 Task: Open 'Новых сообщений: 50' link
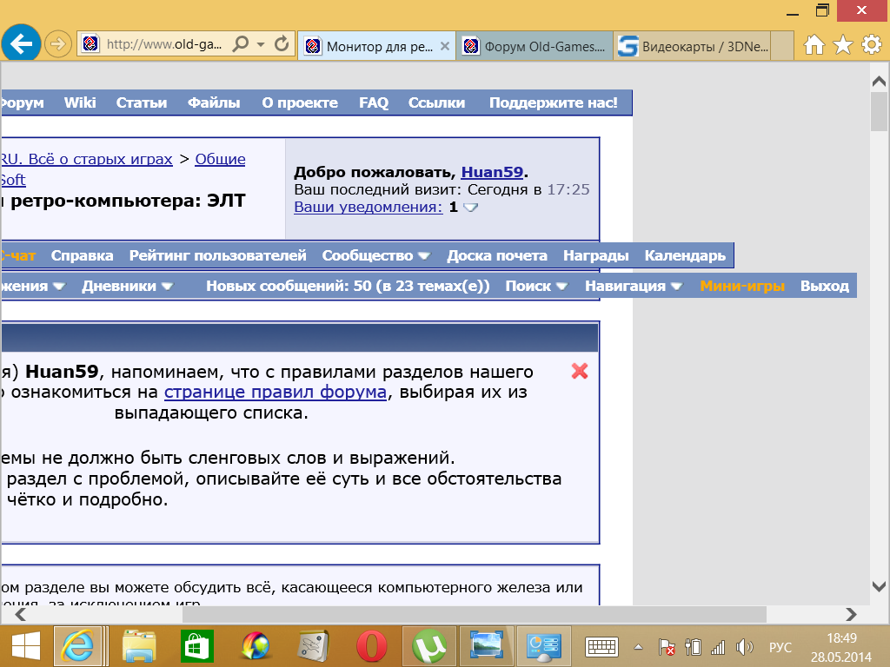[x=348, y=286]
